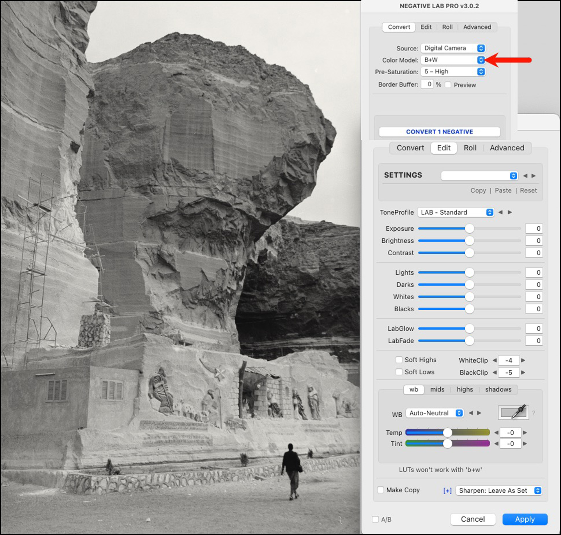Click the Brightness slider handle
The width and height of the screenshot is (561, 535).
click(x=469, y=241)
